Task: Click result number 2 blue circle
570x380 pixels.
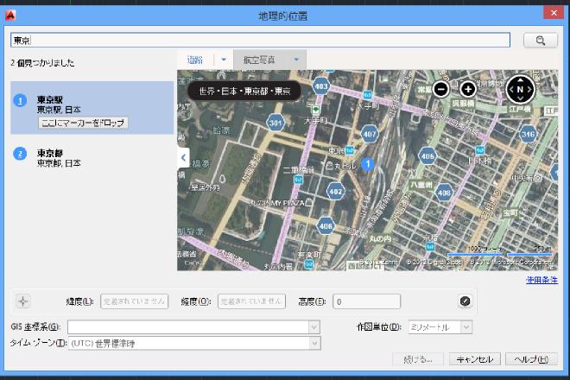Action: click(x=20, y=155)
